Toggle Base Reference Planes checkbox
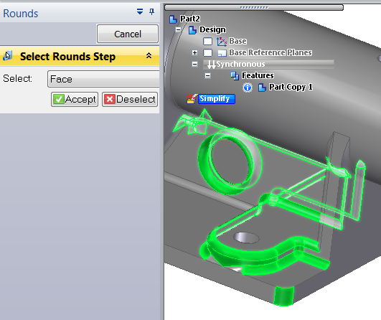 point(207,52)
